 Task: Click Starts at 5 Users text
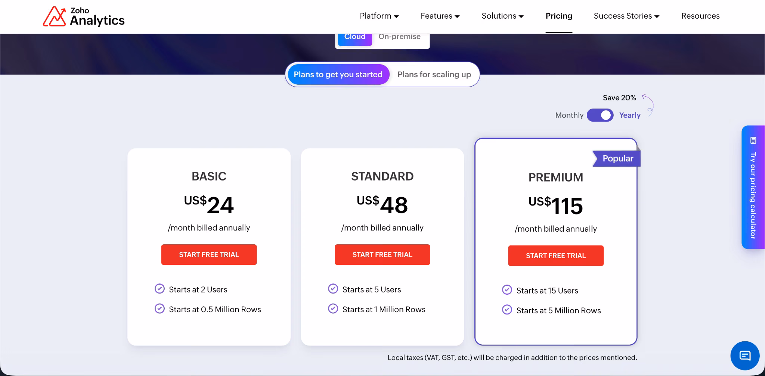372,289
